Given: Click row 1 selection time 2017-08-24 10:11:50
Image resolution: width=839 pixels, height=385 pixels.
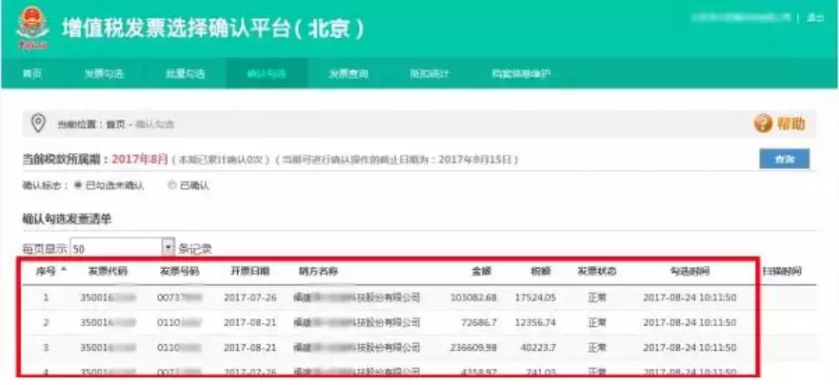Looking at the screenshot, I should [x=689, y=298].
